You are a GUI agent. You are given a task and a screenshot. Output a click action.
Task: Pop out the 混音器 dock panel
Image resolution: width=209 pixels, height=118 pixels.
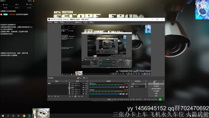(129, 81)
